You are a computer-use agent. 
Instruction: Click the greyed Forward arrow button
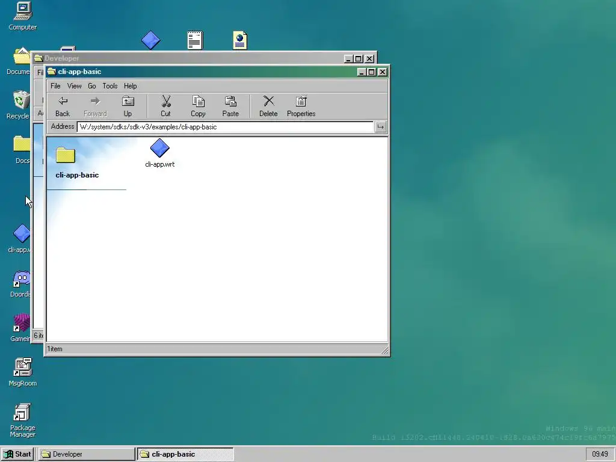(x=95, y=106)
